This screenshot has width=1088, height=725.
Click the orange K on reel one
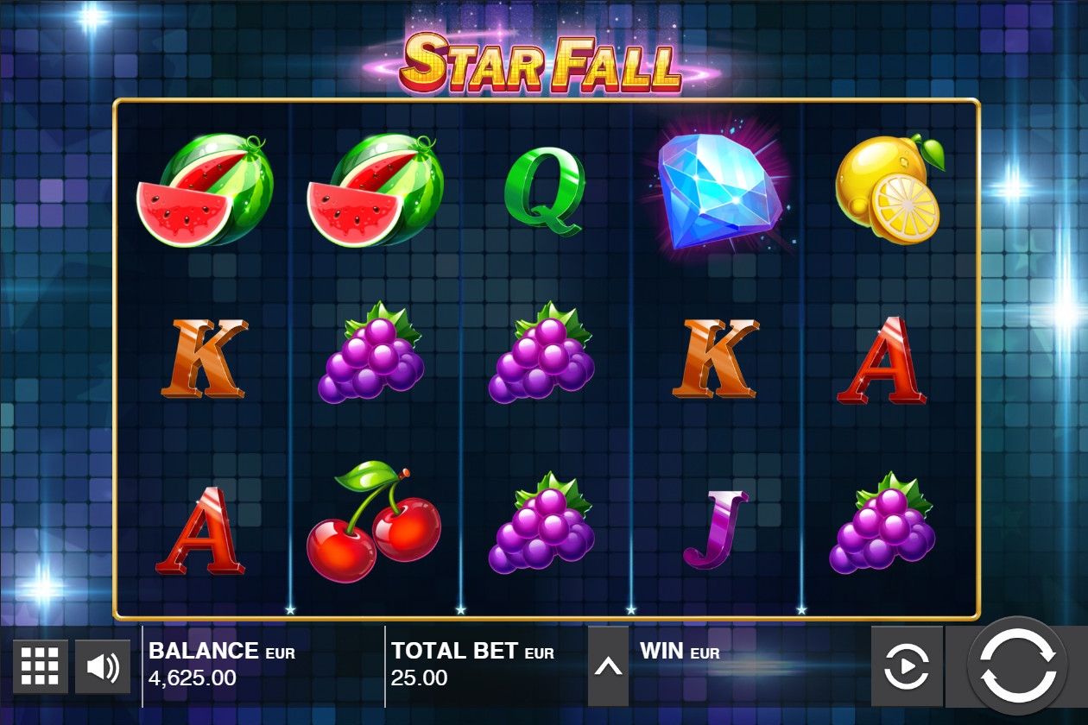click(x=204, y=358)
